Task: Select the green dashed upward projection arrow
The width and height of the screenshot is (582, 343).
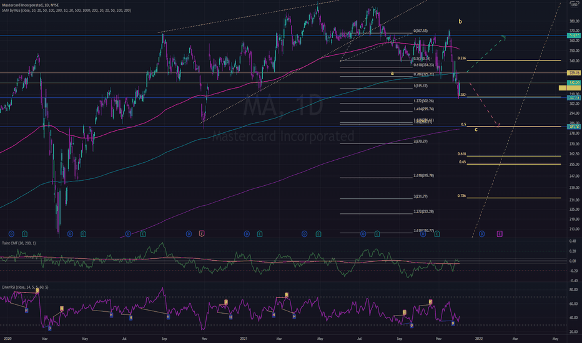Action: 485,54
